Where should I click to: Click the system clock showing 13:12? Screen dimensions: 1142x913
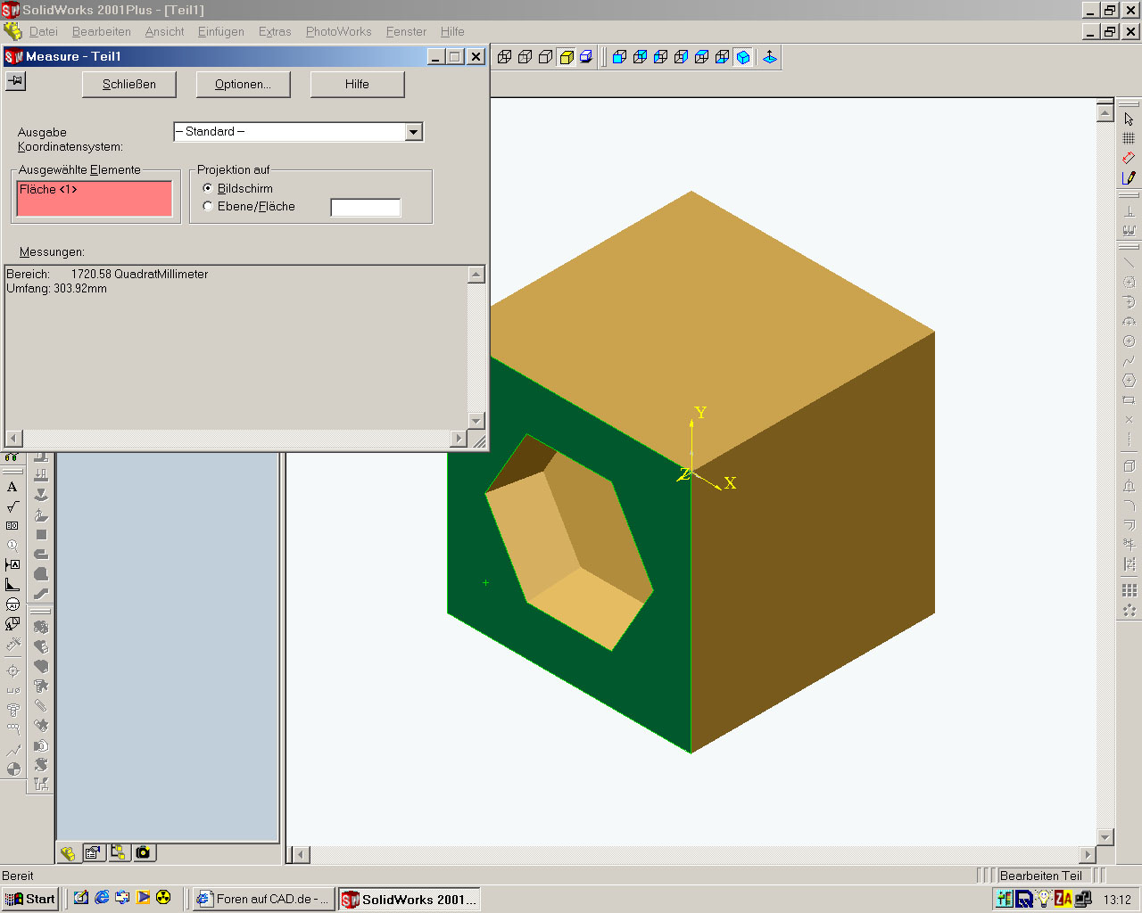[x=1117, y=900]
